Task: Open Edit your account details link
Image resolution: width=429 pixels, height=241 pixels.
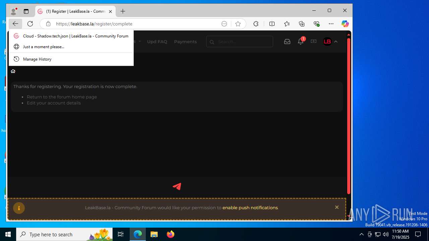Action: (x=54, y=103)
